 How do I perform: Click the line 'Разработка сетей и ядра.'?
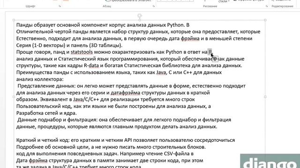click(46, 113)
